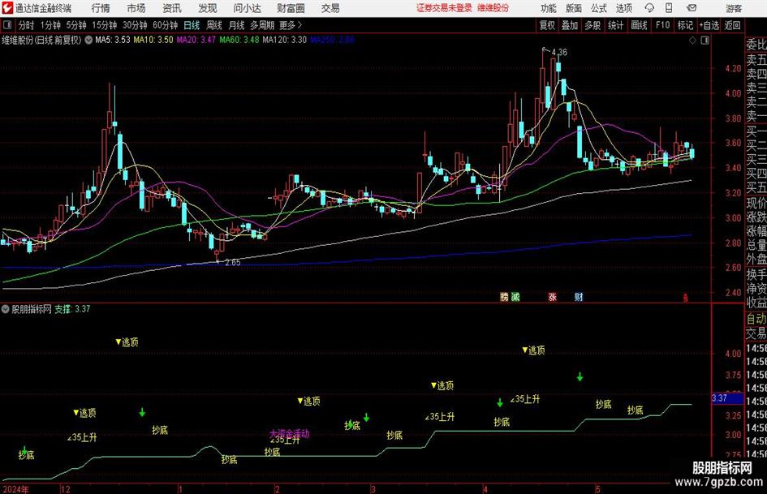
Task: Open the 行情 menu
Action: coord(101,8)
